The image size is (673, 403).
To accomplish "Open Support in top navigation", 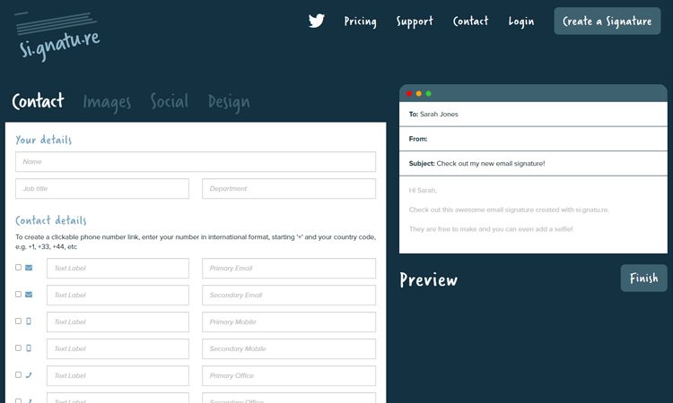I will point(415,21).
